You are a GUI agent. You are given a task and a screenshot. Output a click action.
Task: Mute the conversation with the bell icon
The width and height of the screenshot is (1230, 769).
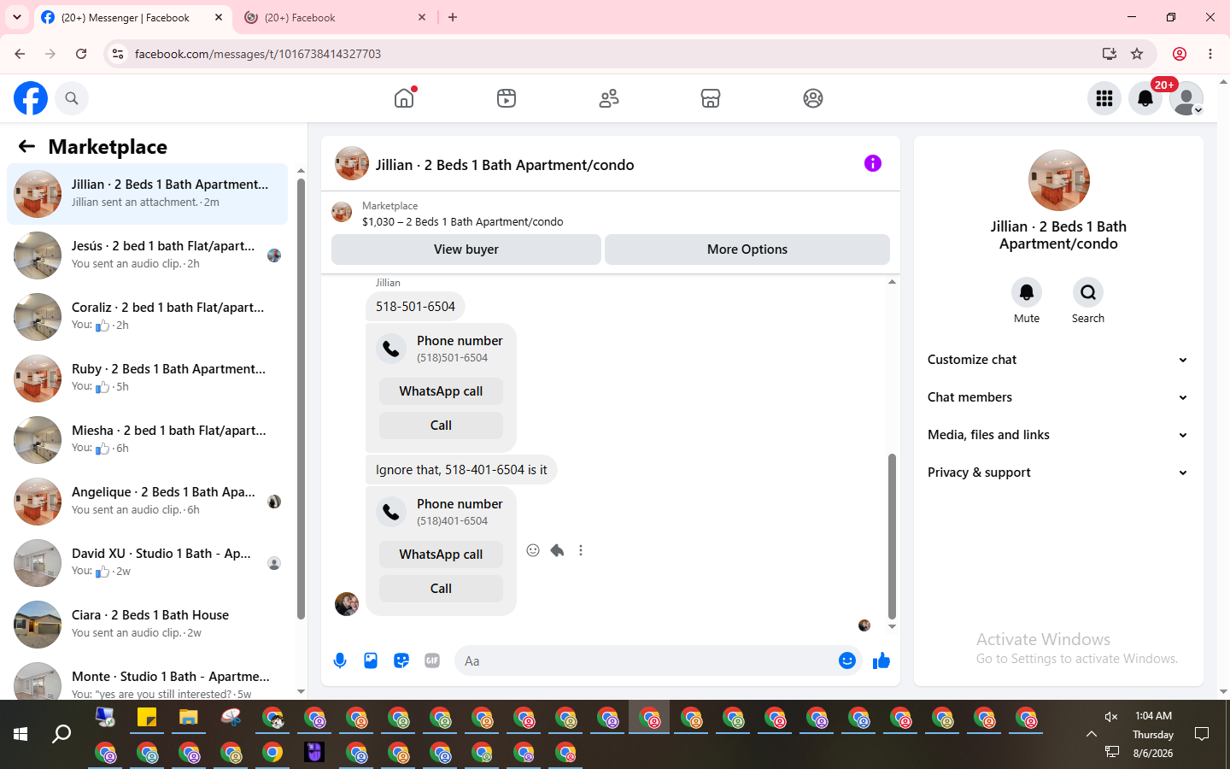click(x=1027, y=292)
